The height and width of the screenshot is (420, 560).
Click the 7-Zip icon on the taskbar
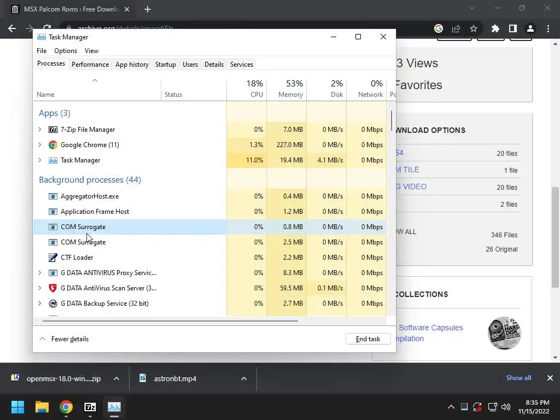(x=90, y=407)
